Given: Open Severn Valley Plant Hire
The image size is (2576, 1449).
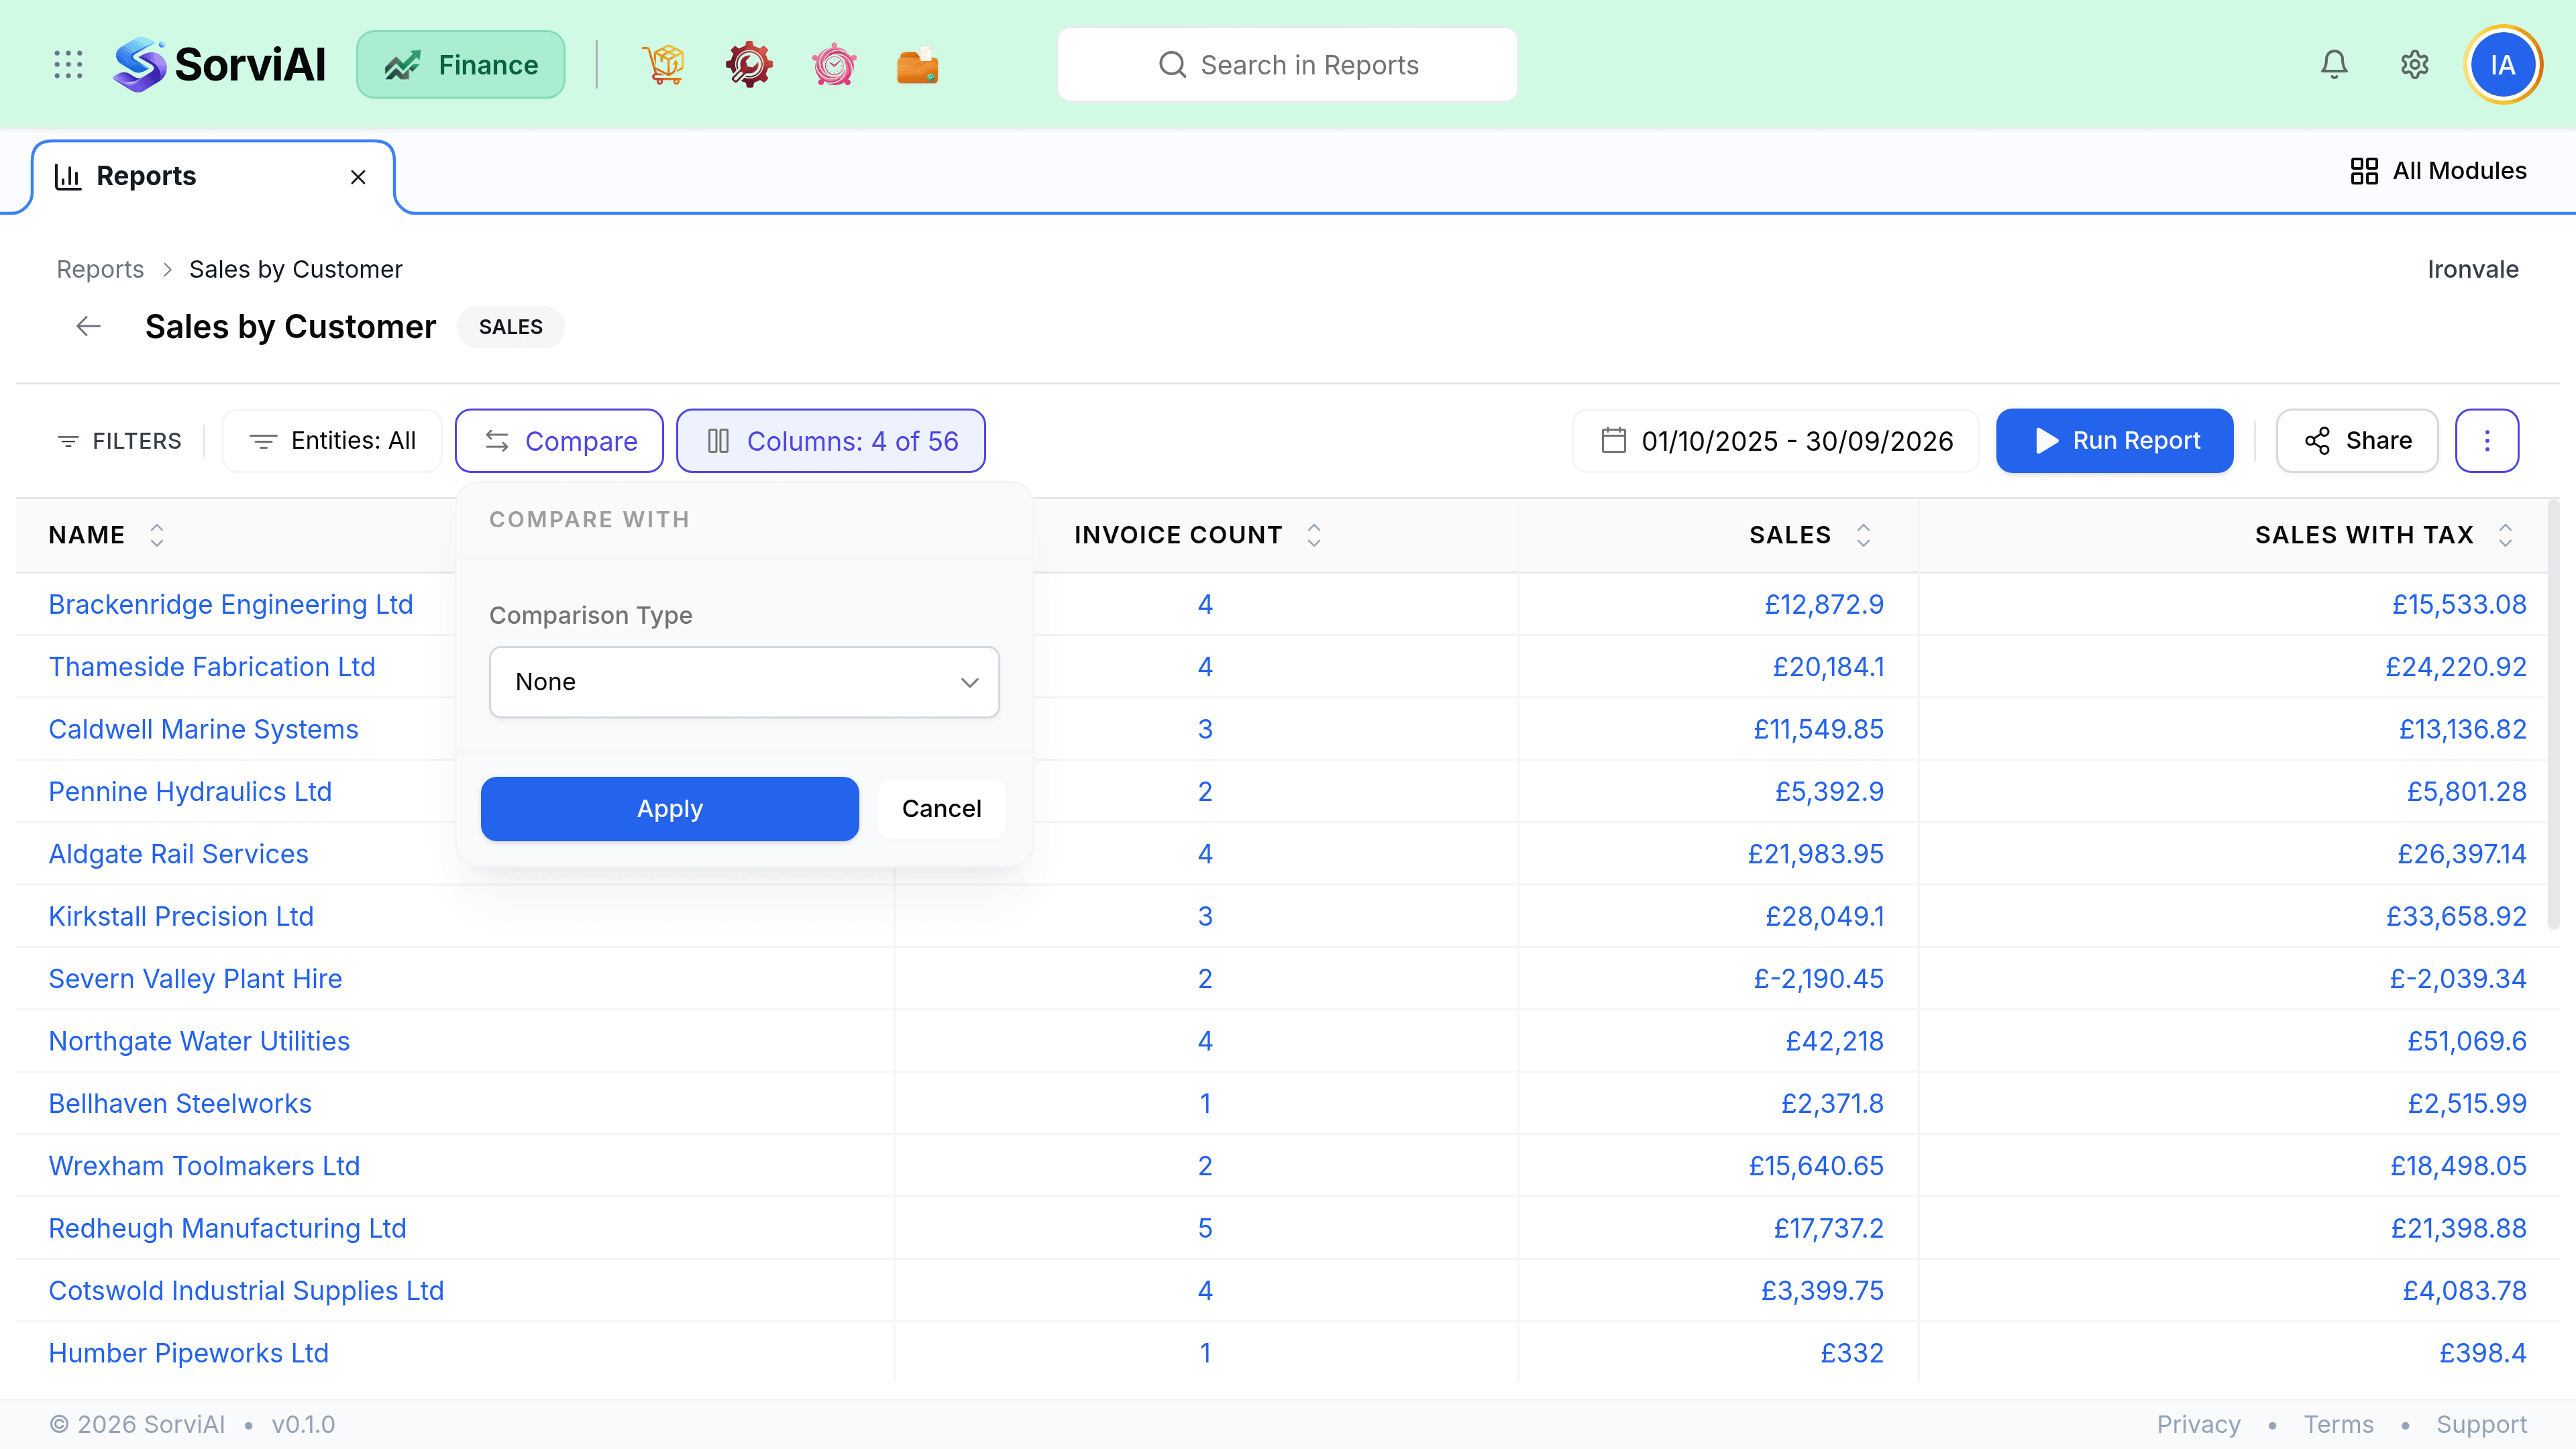Looking at the screenshot, I should pyautogui.click(x=195, y=979).
